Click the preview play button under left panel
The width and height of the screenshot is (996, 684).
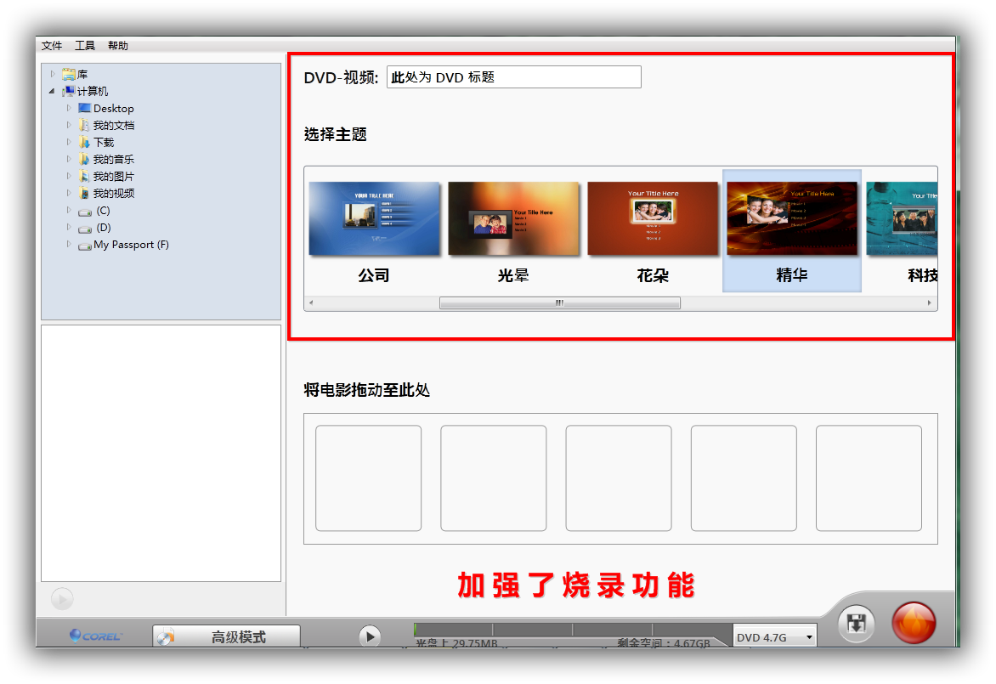pyautogui.click(x=62, y=599)
